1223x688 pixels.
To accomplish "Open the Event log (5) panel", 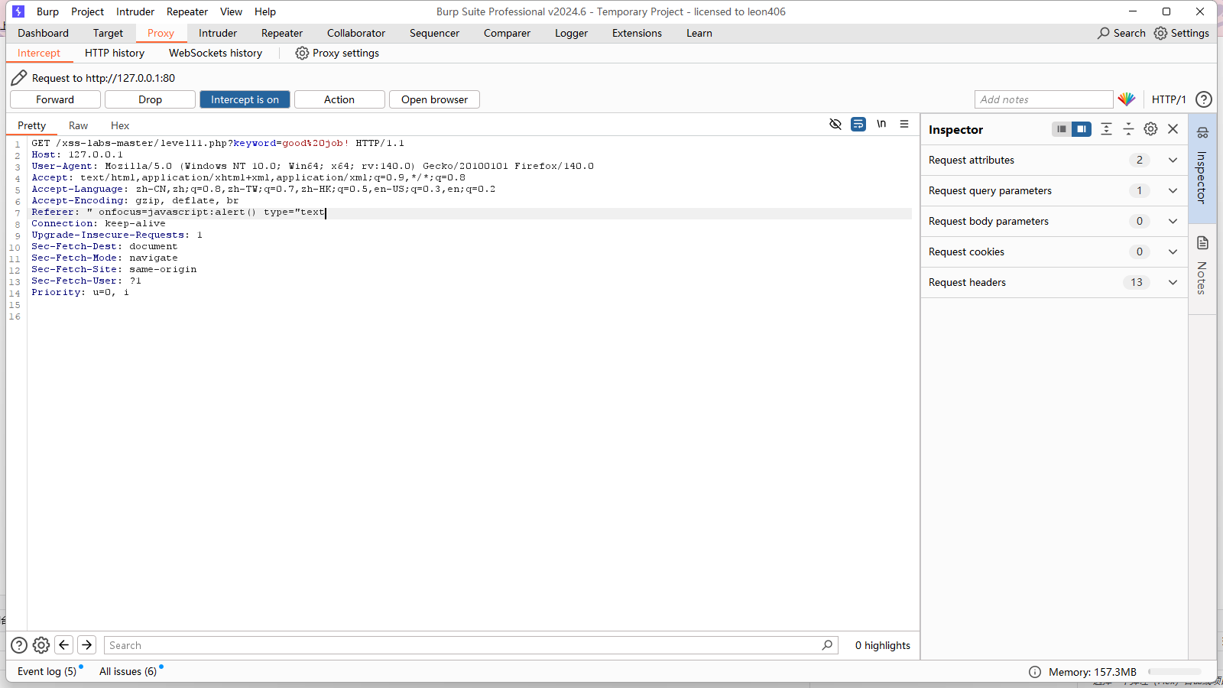I will (47, 671).
